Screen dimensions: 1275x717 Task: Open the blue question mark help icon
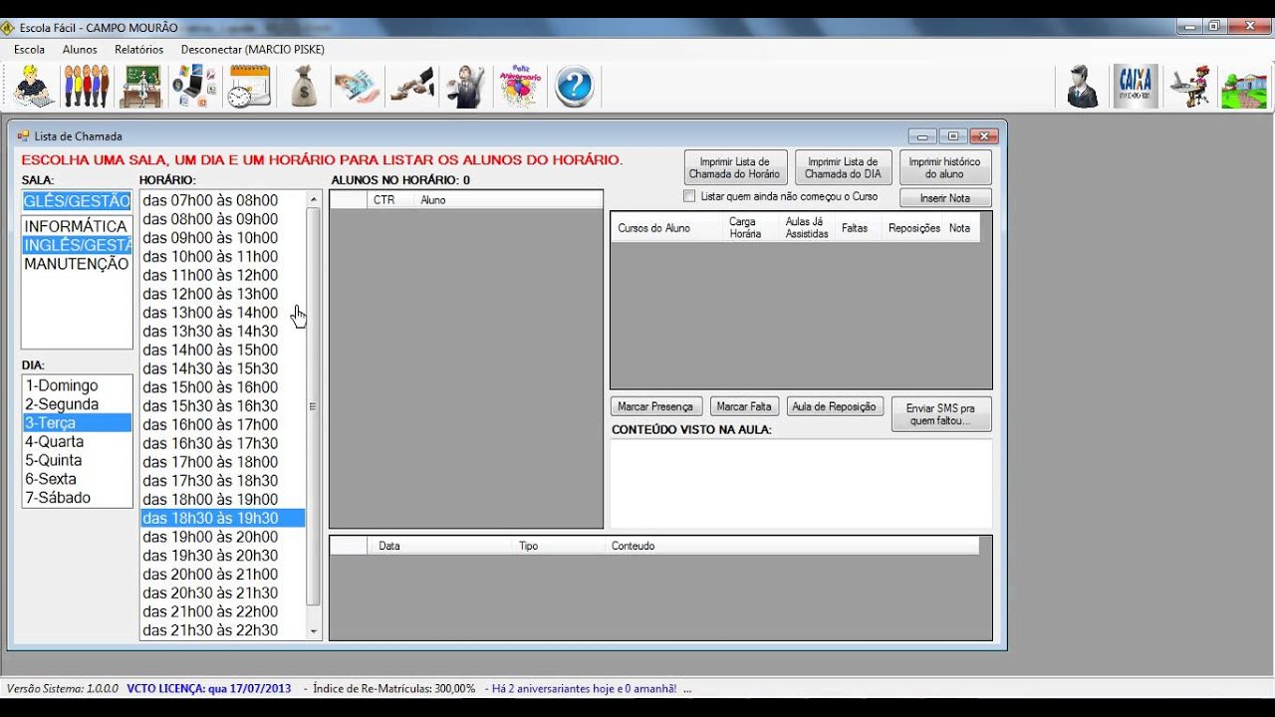pos(574,87)
